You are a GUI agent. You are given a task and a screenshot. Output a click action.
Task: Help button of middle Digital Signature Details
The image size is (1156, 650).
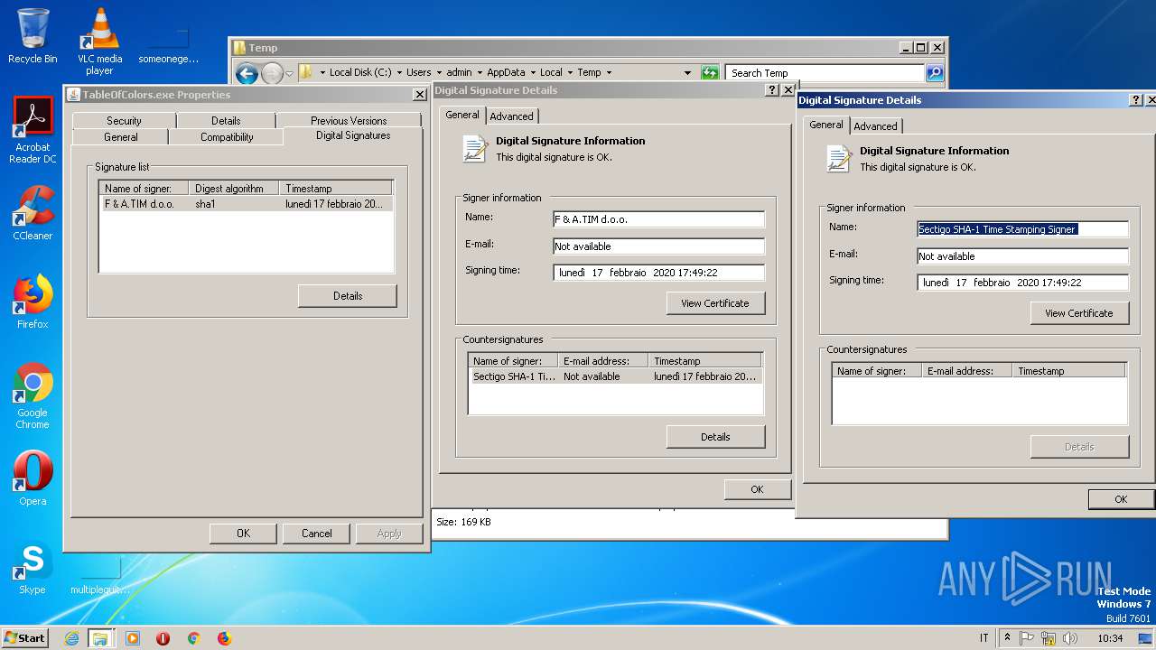point(772,90)
